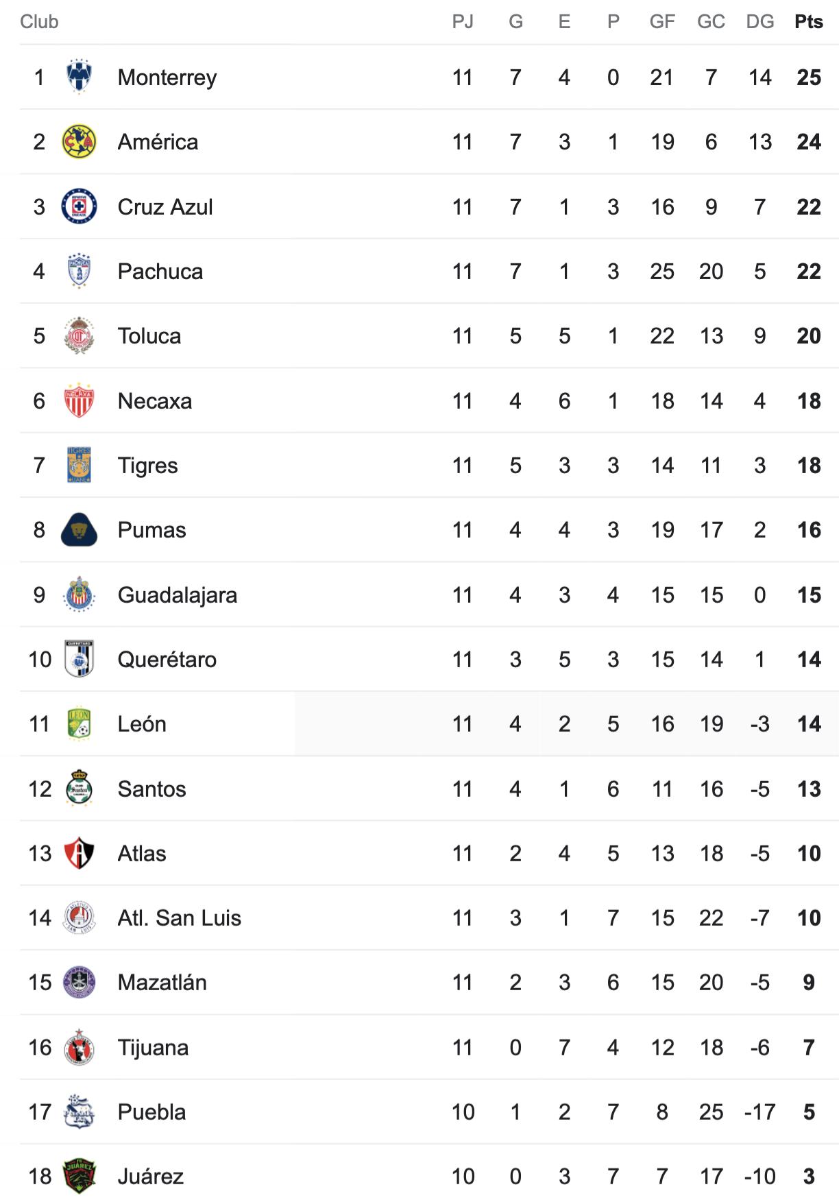
Task: Open the Tijuana club name link
Action: [x=153, y=1048]
